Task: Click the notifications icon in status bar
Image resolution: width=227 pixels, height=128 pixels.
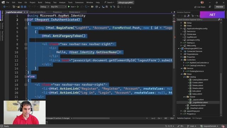Action: pyautogui.click(x=223, y=126)
